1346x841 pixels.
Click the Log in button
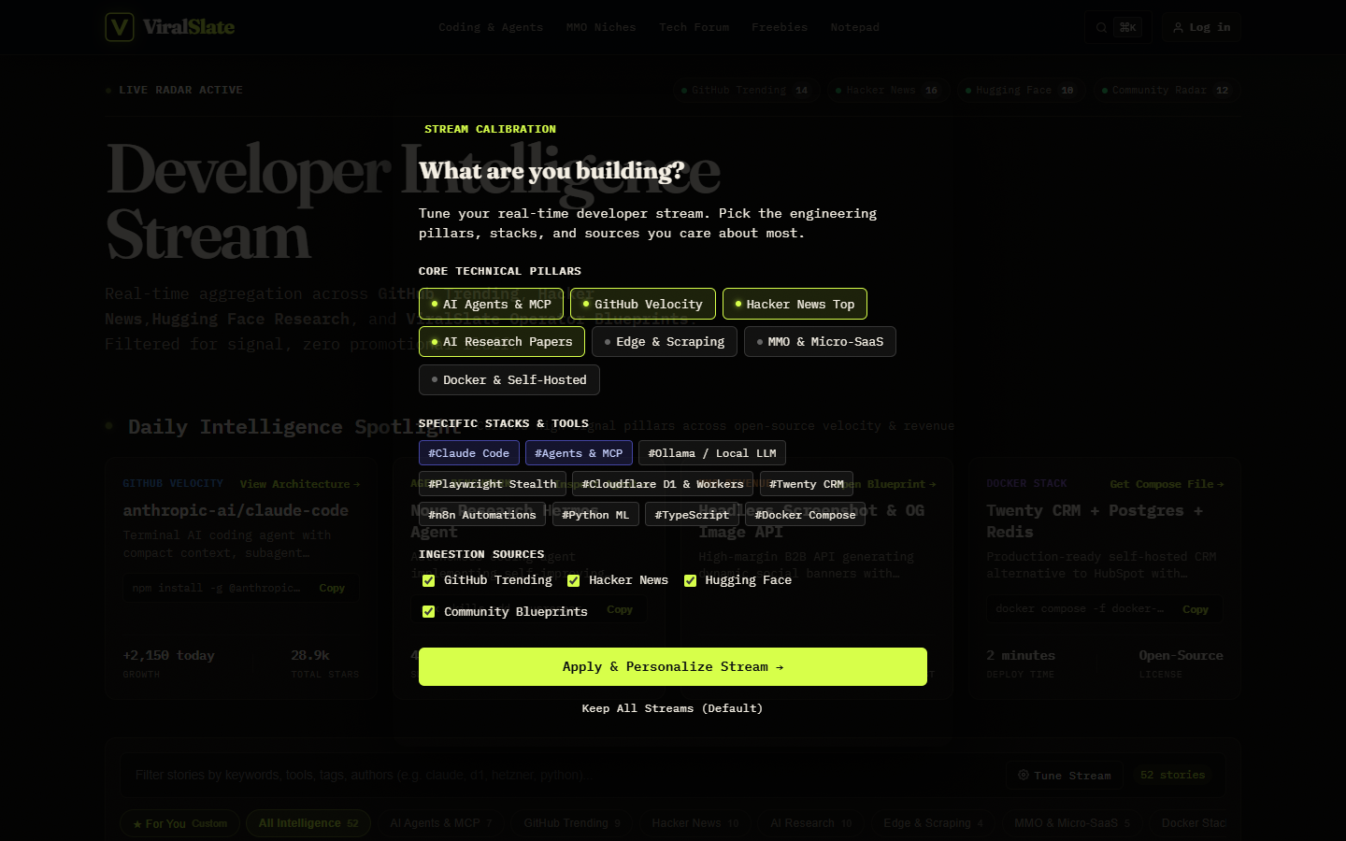tap(1202, 27)
